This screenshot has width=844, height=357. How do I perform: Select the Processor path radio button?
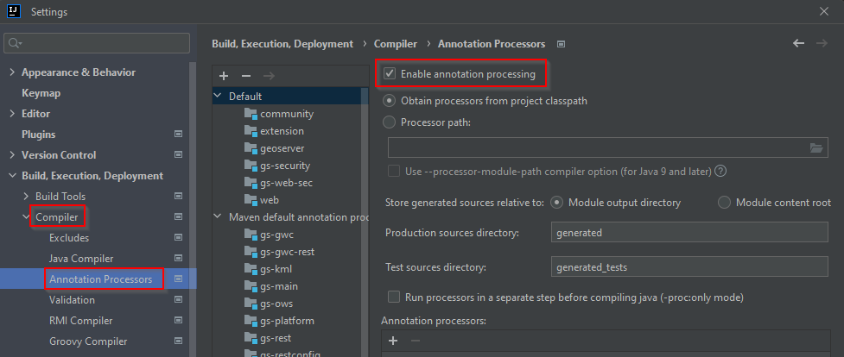tap(390, 122)
